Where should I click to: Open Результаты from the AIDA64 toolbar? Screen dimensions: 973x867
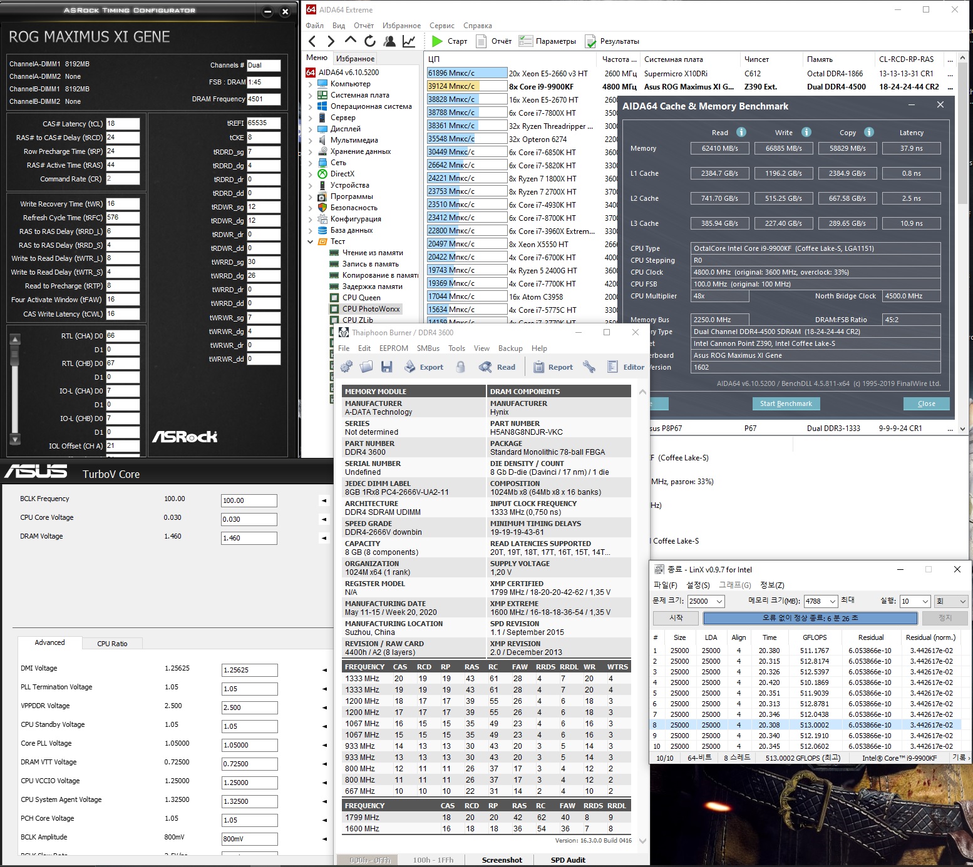tap(612, 41)
